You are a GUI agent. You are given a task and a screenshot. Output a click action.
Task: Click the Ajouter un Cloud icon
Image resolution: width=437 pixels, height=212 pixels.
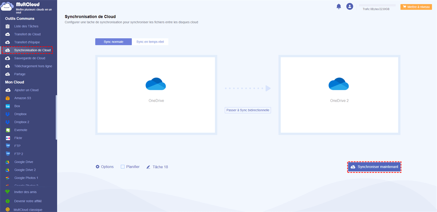[x=8, y=90]
